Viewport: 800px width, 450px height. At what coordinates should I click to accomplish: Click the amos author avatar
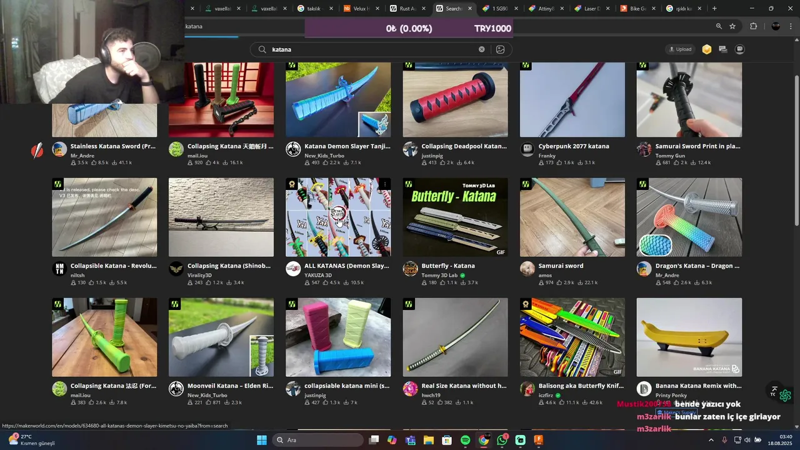[527, 269]
